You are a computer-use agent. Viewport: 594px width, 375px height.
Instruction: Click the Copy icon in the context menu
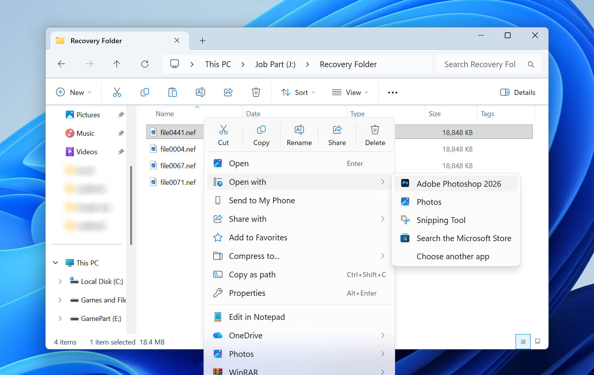[261, 134]
